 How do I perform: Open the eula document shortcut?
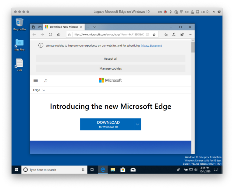tap(19, 65)
